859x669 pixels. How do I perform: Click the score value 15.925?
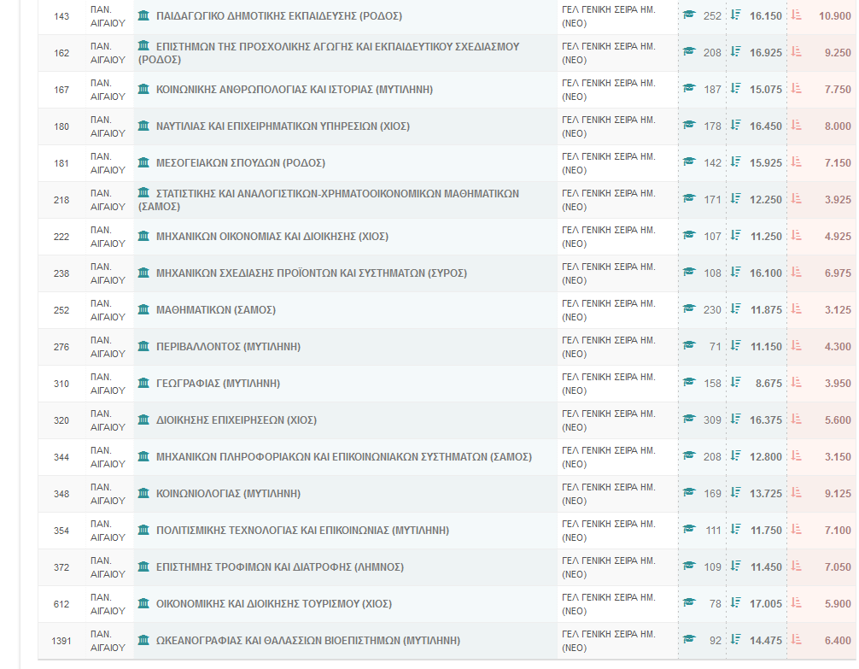point(766,163)
